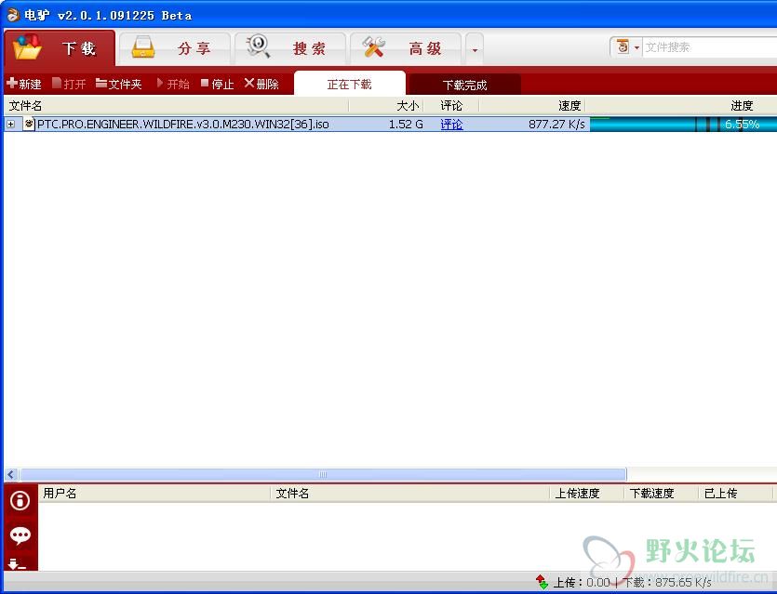The height and width of the screenshot is (594, 777).
Task: Click 新建 (New) toolbar button
Action: coord(24,84)
